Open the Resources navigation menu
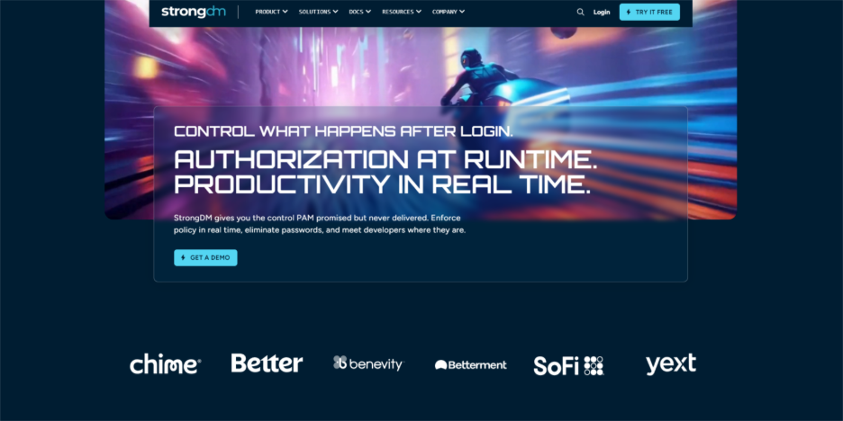Image resolution: width=843 pixels, height=421 pixels. [401, 12]
